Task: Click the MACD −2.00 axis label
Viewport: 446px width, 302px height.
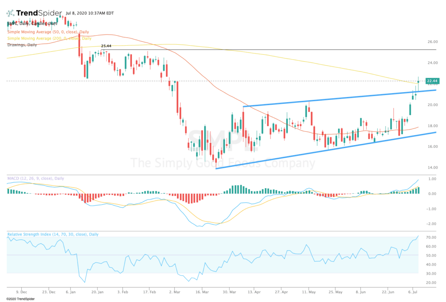Action: point(431,224)
